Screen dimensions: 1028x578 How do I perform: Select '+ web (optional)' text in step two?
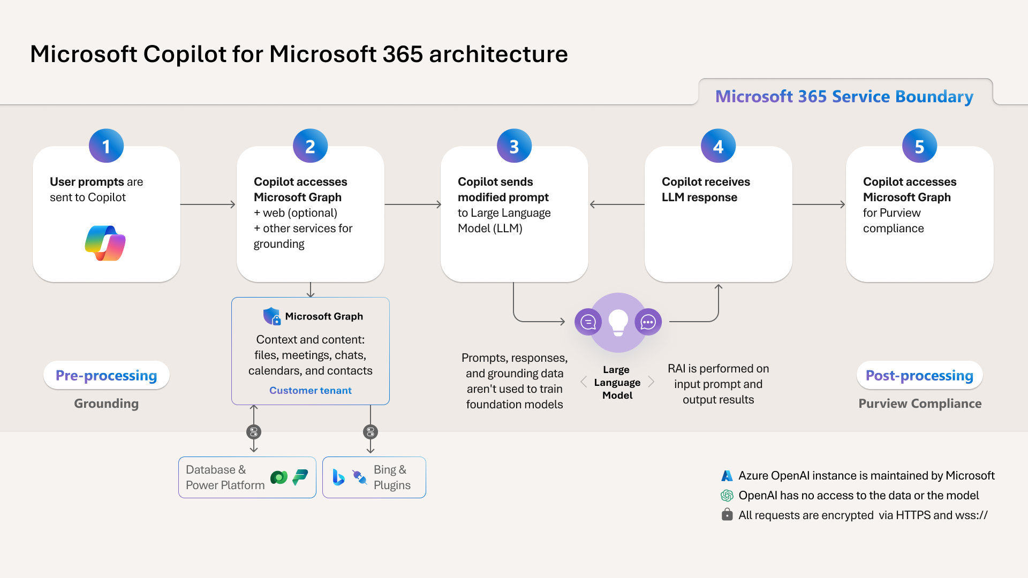(296, 213)
